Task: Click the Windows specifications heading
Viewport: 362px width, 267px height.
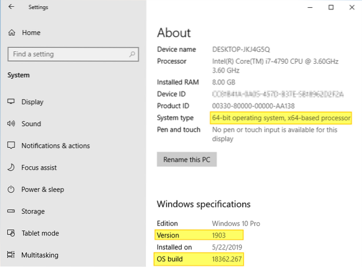Action: point(203,204)
